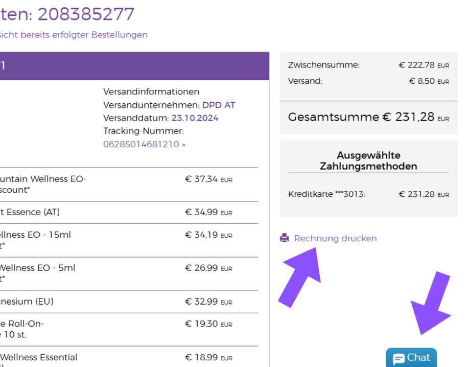
Task: Click the Kreditkarte ***3013 payment line
Action: 327,194
